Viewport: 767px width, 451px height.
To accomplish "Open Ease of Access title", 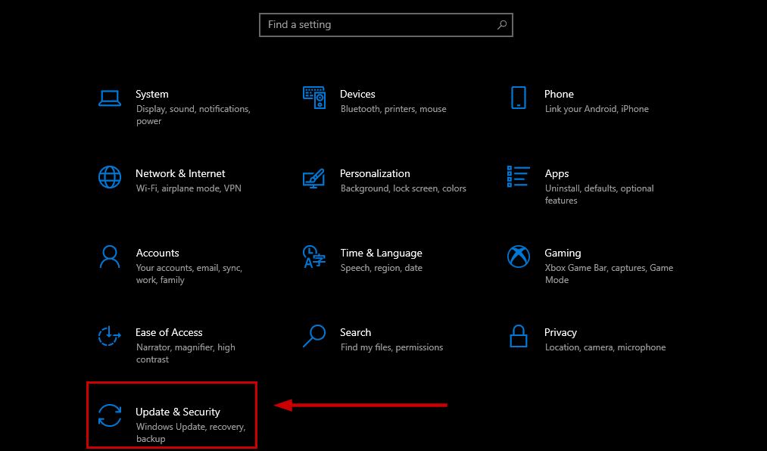I will coord(169,332).
